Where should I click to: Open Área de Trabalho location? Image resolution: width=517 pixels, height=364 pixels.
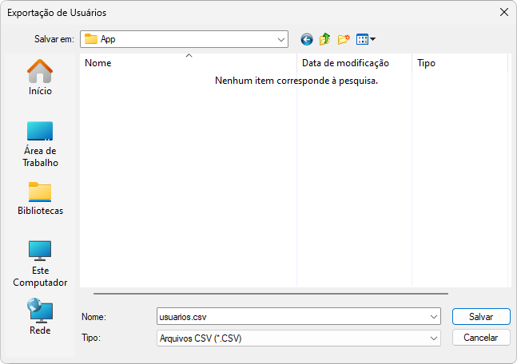[x=40, y=144]
